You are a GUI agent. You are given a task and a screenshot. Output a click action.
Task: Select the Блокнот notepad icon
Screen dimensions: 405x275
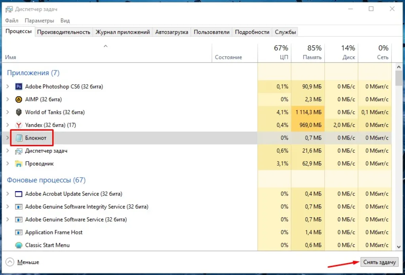(x=19, y=138)
